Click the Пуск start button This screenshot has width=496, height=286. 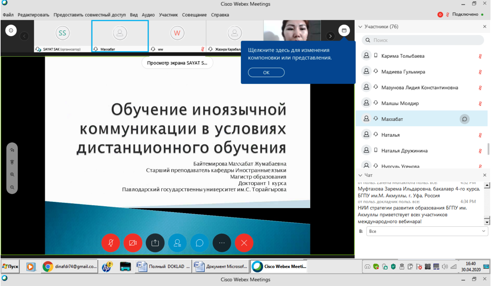[x=10, y=266]
